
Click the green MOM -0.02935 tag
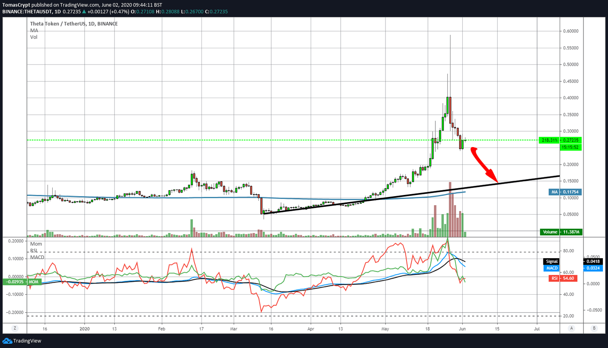click(x=22, y=282)
